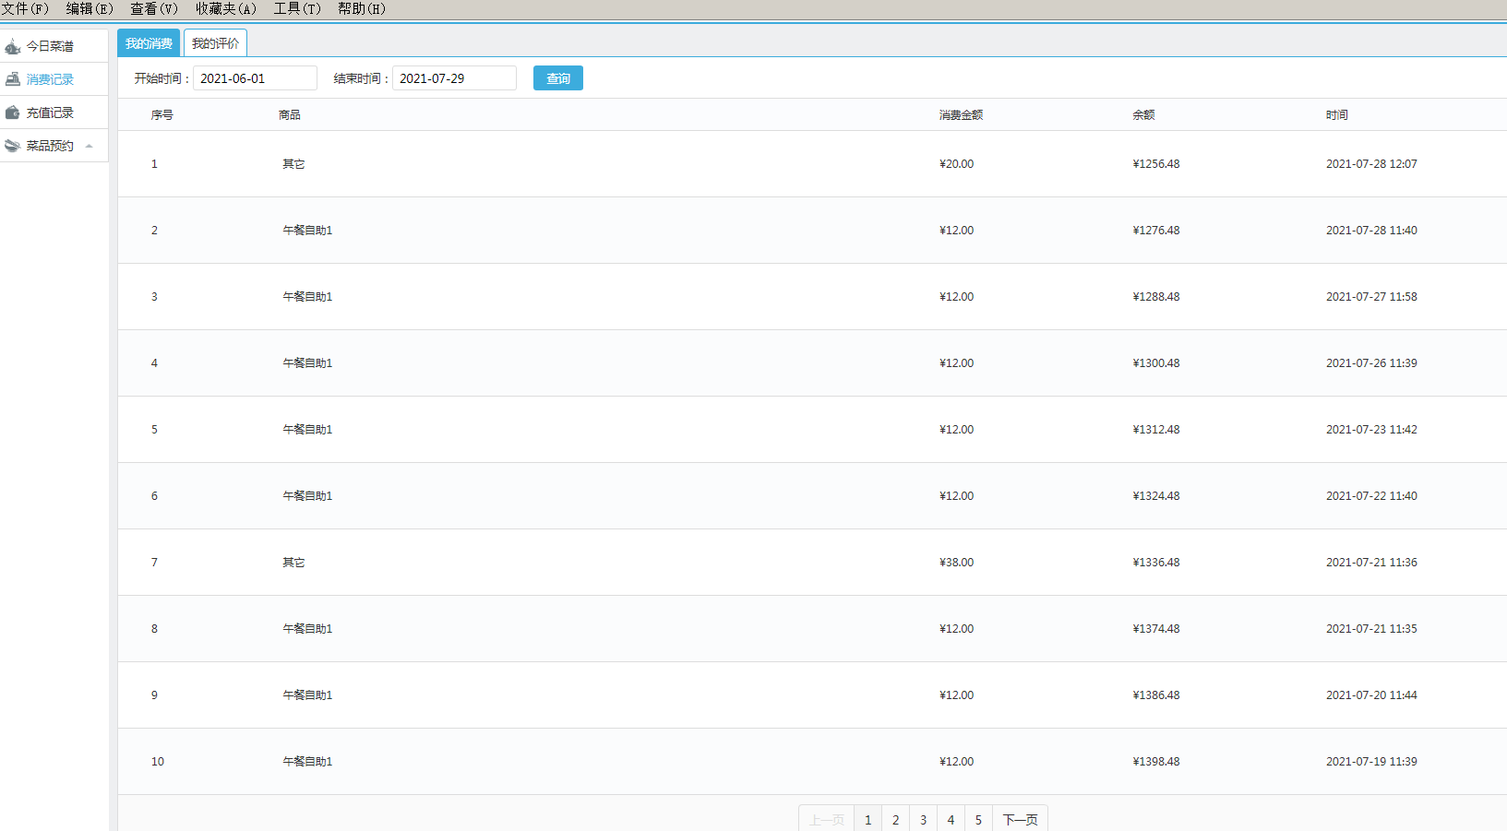1507x831 pixels.
Task: Click balance ¥1276.48
Action: (x=1156, y=231)
